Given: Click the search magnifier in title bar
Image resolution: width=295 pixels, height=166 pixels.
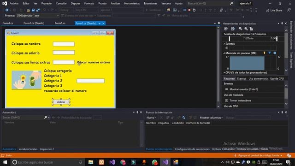Looking at the screenshot, I should point(231,3).
